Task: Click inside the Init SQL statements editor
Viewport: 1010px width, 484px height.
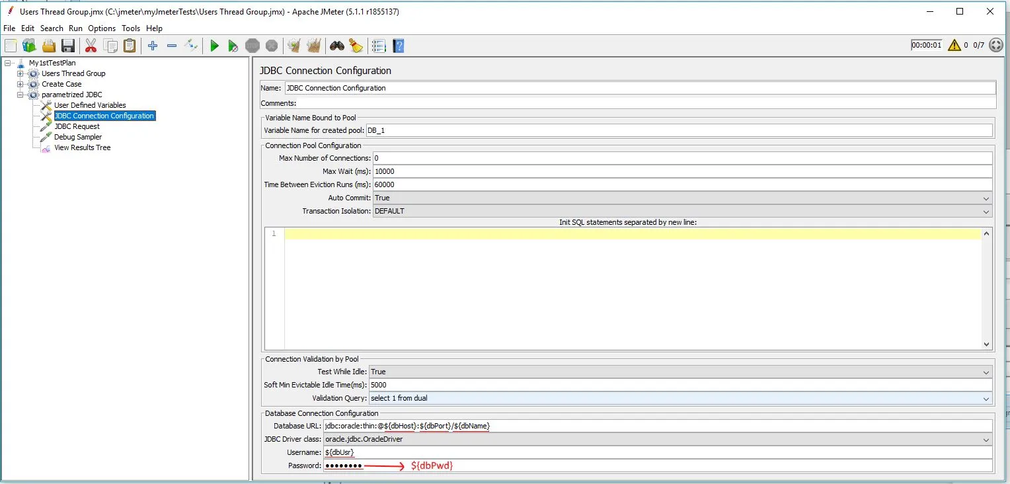Action: [633, 288]
